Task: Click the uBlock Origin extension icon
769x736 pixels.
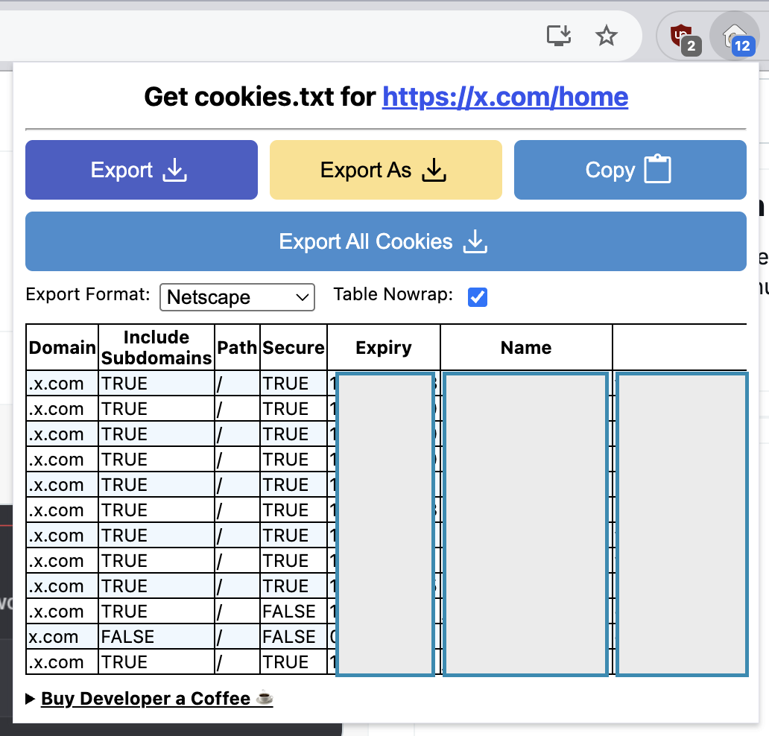Action: point(682,36)
